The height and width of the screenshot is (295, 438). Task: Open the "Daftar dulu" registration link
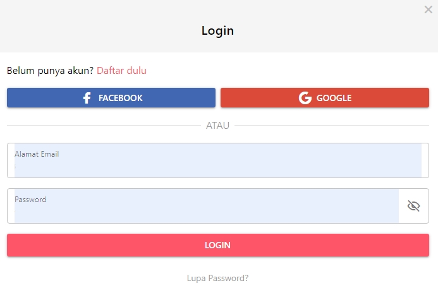(121, 71)
